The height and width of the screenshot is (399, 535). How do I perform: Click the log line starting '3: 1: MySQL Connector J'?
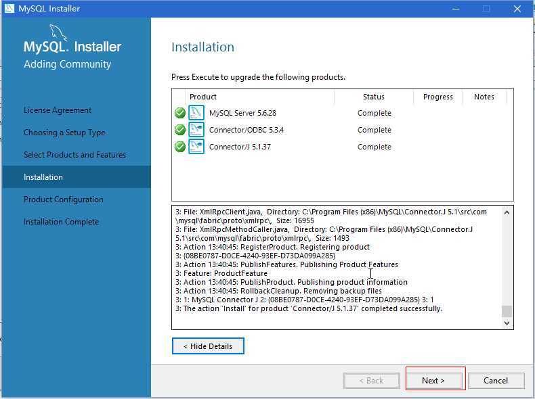(305, 300)
